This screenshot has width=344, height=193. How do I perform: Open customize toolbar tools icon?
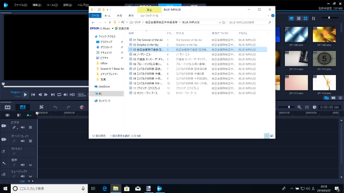coord(41,107)
